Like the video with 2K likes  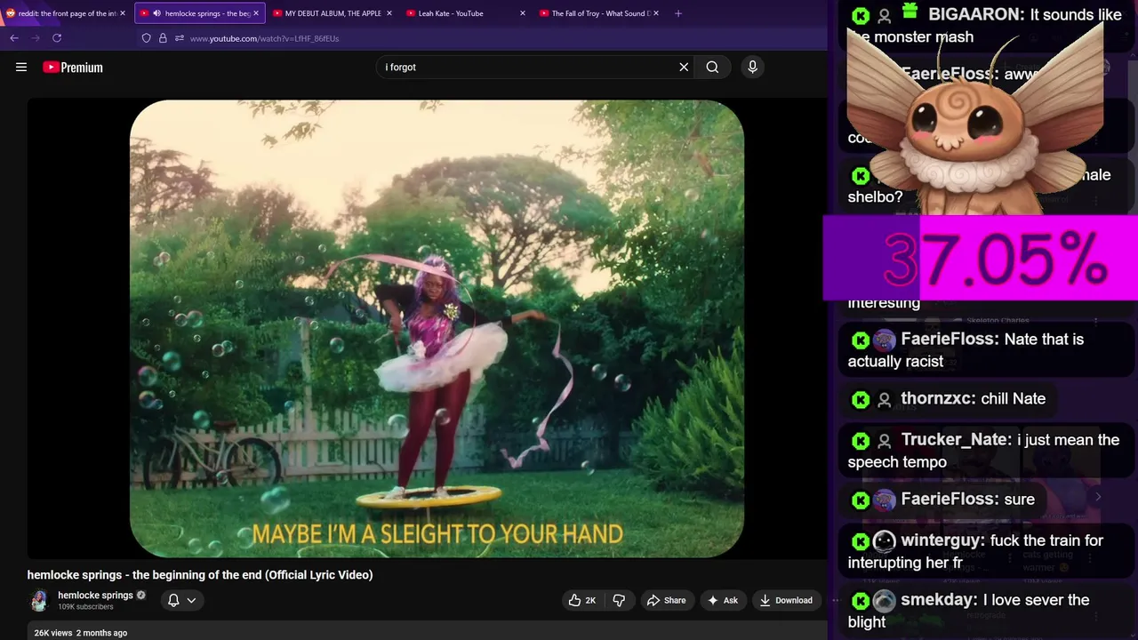click(582, 600)
